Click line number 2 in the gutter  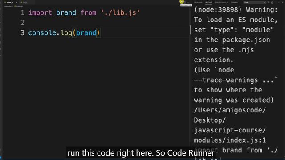[22, 23]
